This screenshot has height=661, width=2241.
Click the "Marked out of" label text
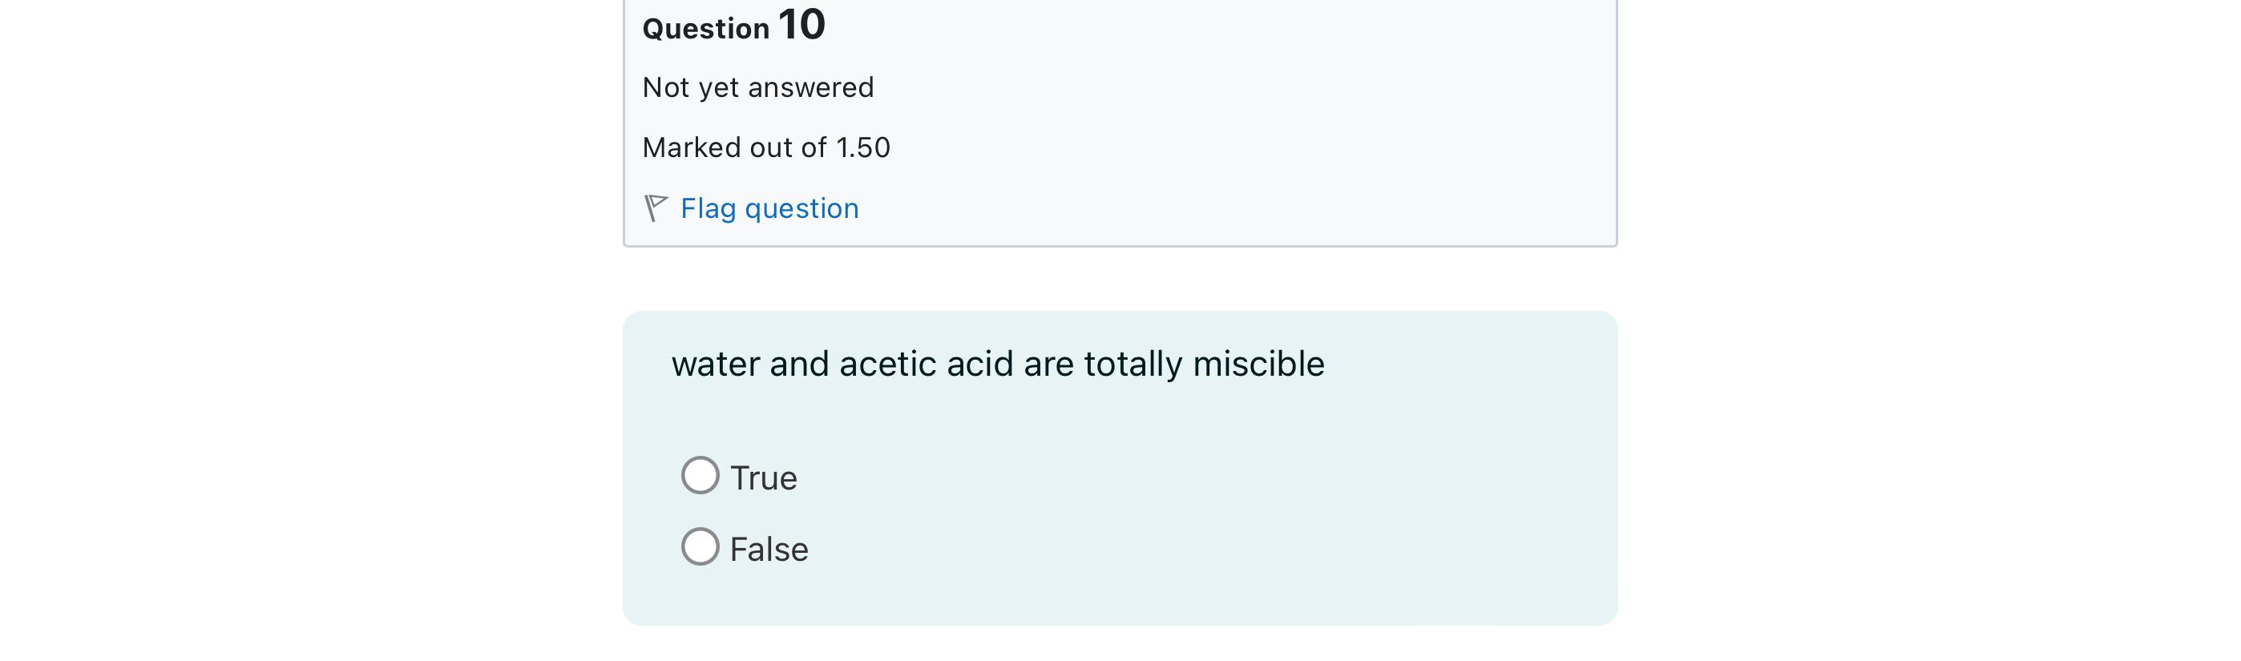(x=734, y=148)
